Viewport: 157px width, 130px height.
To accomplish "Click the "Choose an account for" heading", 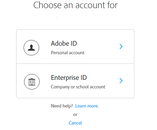I will point(75,5).
